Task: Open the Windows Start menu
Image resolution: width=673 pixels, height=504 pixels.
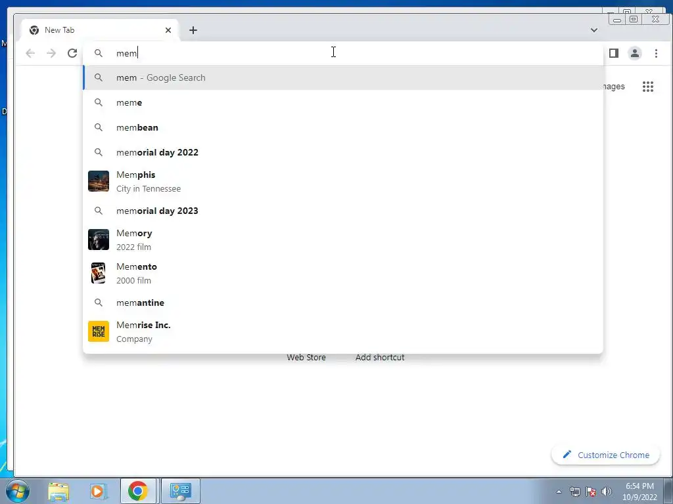Action: tap(18, 491)
